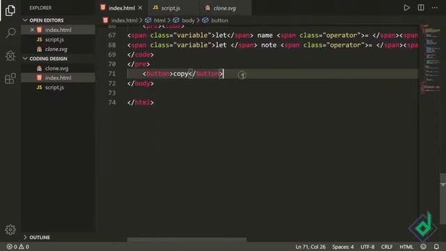
Task: Click line number 67 in gutter
Action: tap(112, 36)
